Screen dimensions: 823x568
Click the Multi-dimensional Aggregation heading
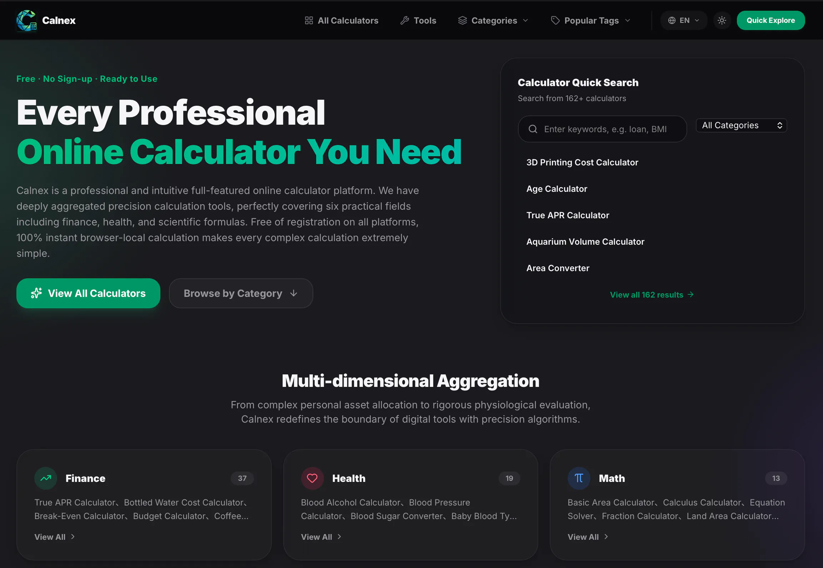411,381
